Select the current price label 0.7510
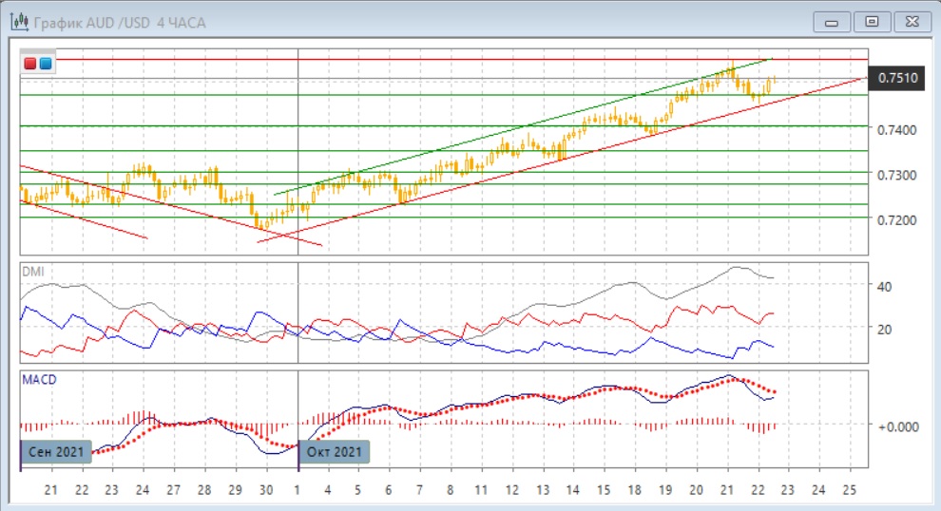941x511 pixels. point(898,78)
